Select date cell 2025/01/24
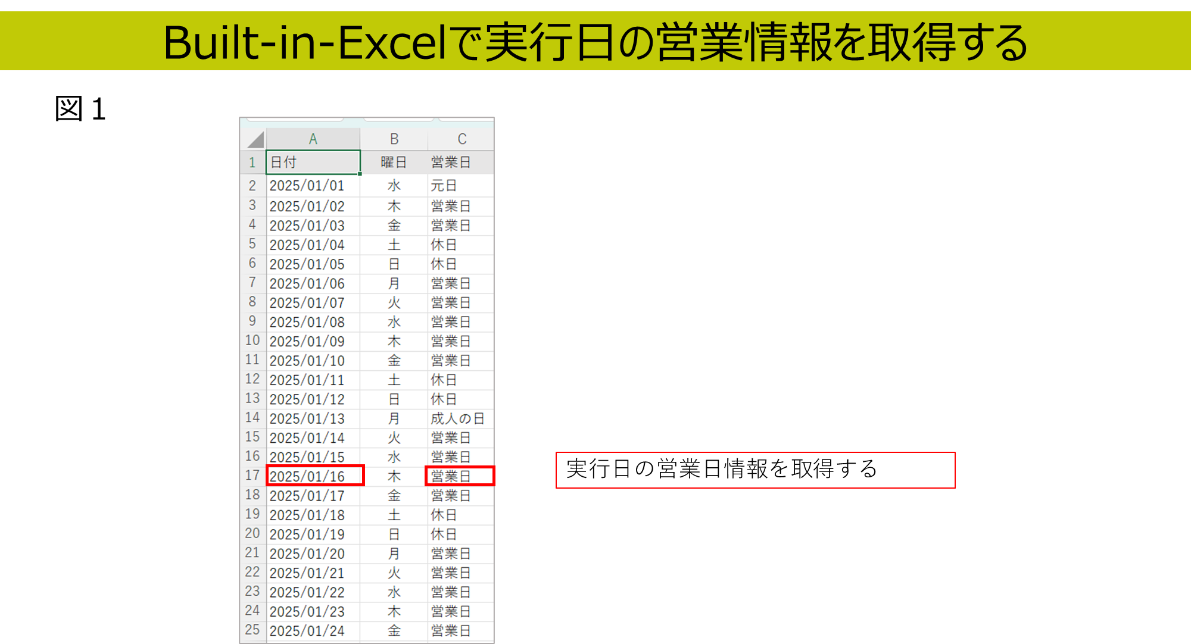 tap(313, 631)
